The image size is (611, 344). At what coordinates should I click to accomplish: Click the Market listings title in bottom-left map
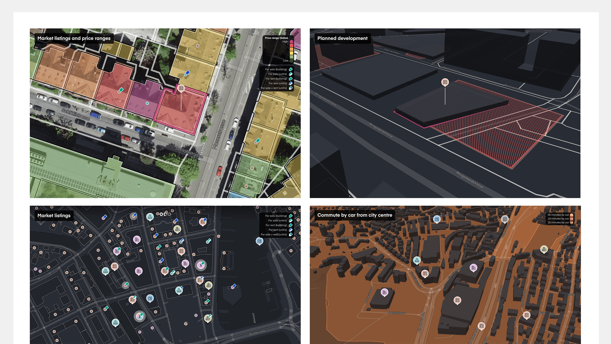[x=54, y=216]
